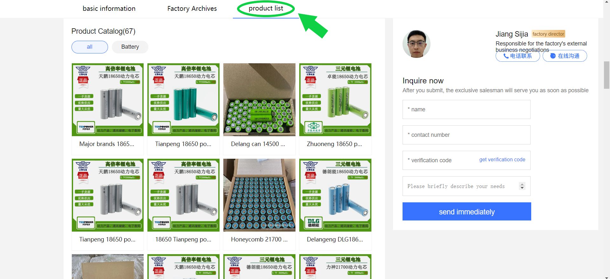Open Delangeng DLG186... blue battery thumbnail
The width and height of the screenshot is (610, 279).
pyautogui.click(x=335, y=195)
